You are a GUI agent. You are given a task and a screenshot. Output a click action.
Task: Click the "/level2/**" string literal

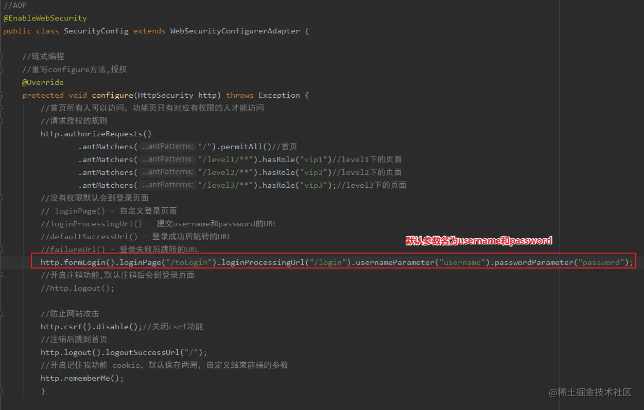[x=225, y=172]
